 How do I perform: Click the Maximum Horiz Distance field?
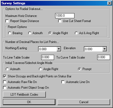coord(65,16)
